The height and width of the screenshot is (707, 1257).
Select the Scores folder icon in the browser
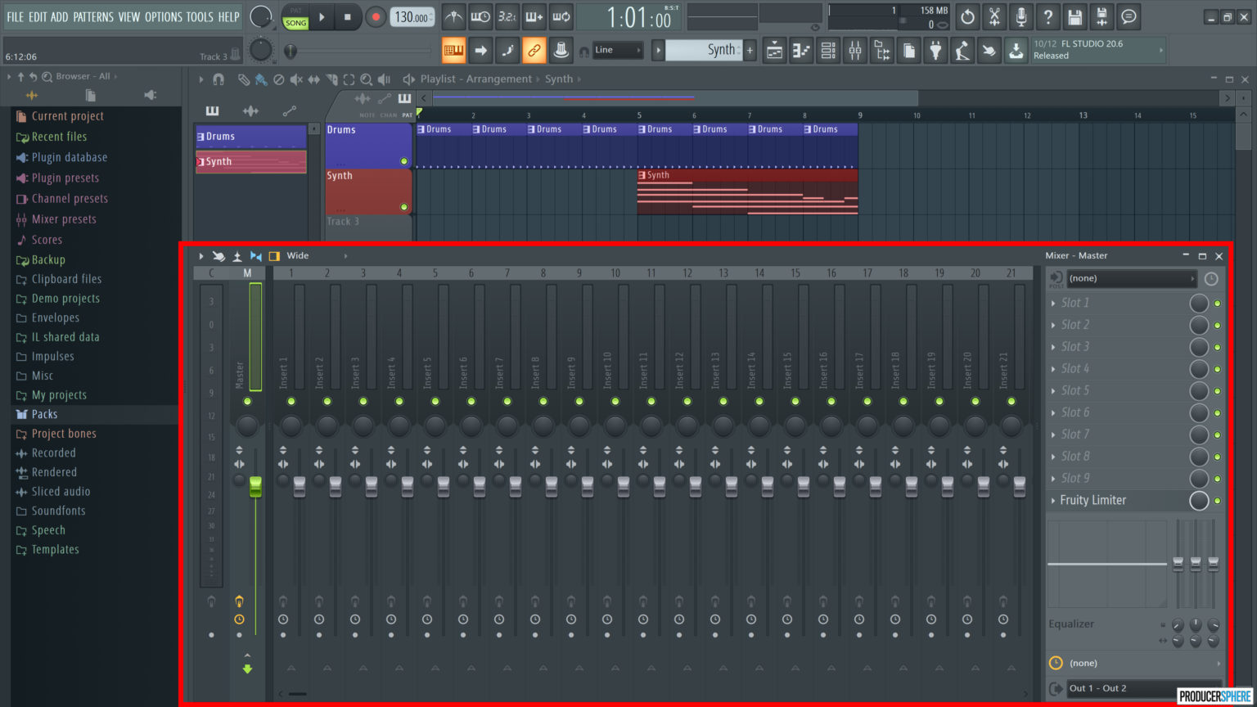pyautogui.click(x=24, y=239)
